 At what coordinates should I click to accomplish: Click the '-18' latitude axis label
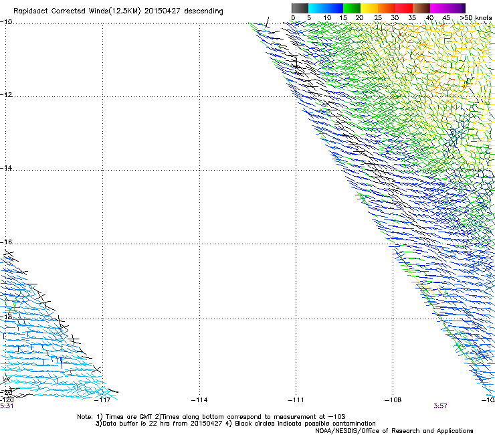(x=6, y=317)
